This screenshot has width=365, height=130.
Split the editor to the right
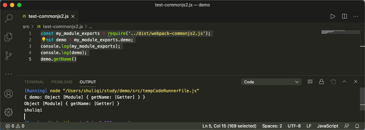click(x=345, y=16)
